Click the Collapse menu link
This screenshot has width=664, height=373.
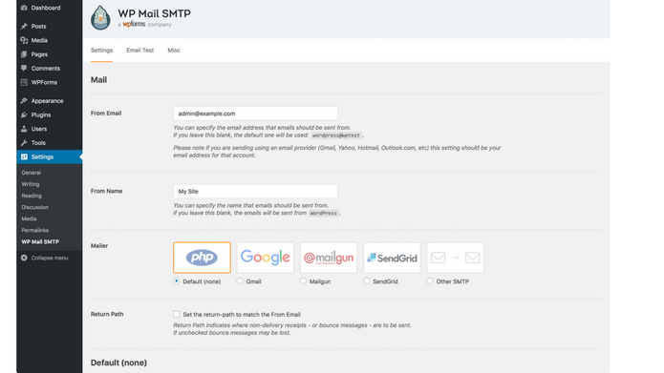50,258
